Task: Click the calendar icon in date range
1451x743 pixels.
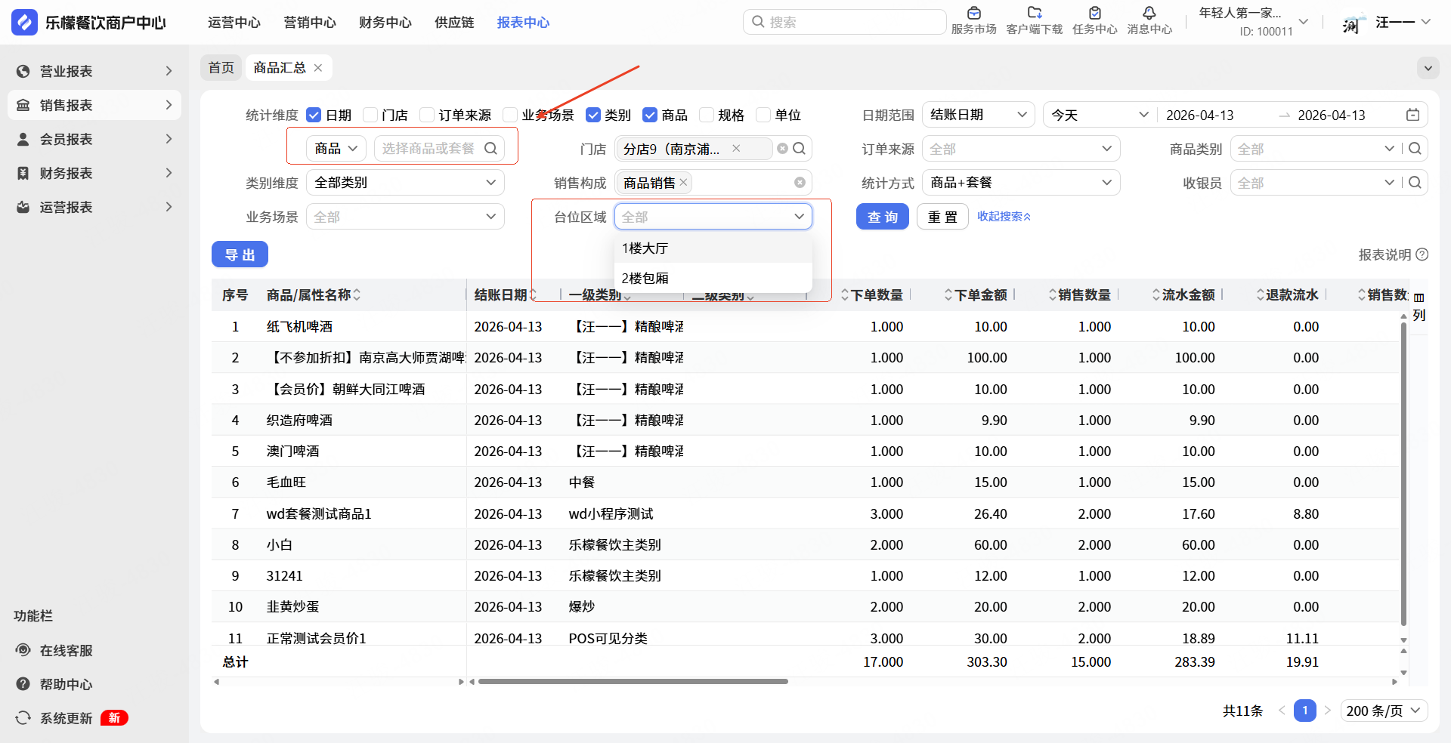Action: (1412, 115)
